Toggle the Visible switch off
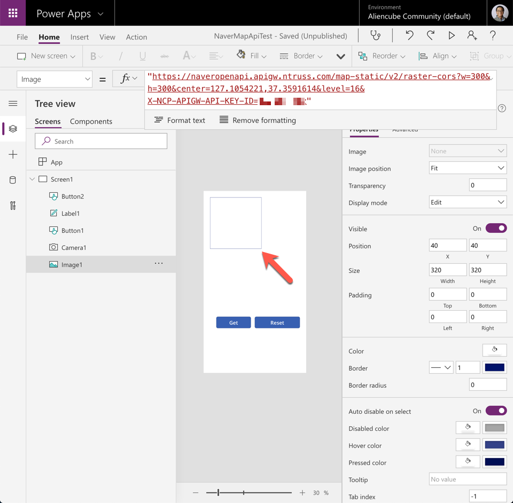513x503 pixels. point(496,228)
